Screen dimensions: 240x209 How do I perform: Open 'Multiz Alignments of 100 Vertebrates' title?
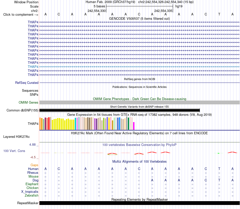(x=139, y=161)
